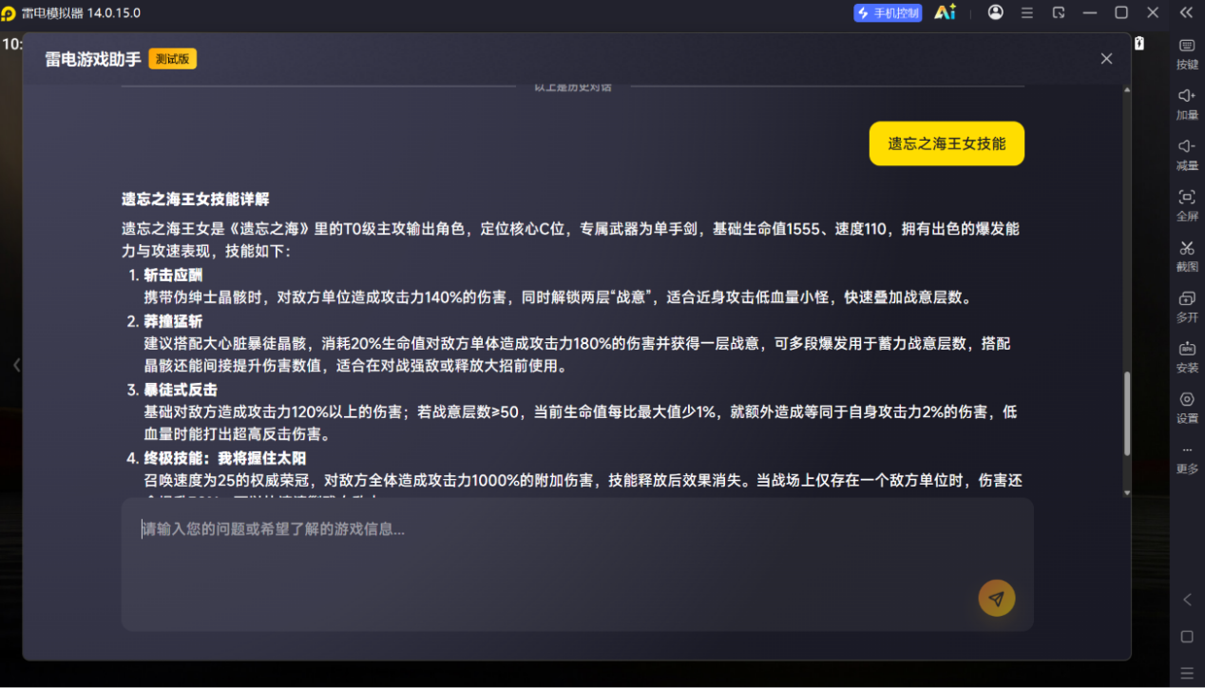Click the scrollbar down arrow in chat
The image size is (1205, 688).
coord(1127,493)
